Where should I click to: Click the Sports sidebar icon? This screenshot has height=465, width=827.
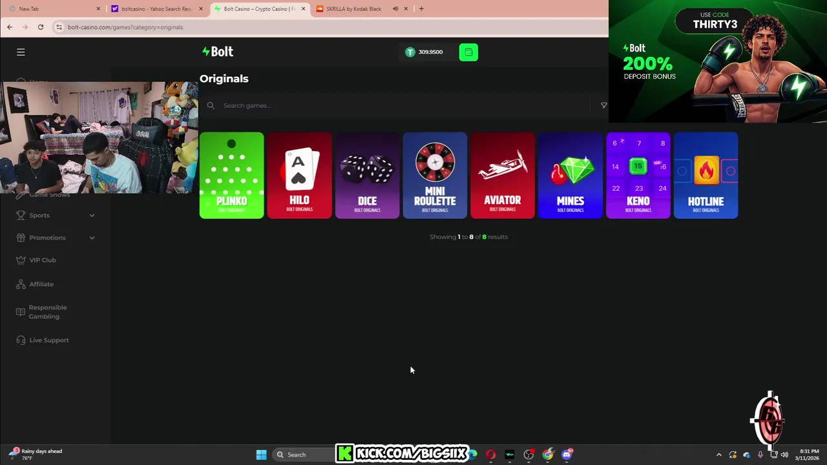tap(21, 215)
